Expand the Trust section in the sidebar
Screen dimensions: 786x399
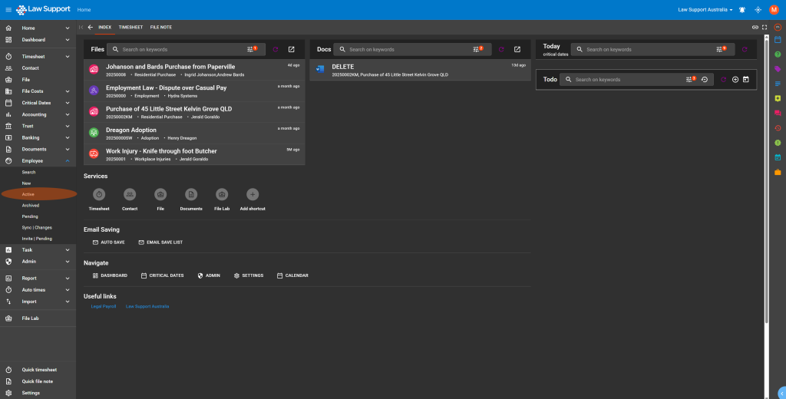68,126
